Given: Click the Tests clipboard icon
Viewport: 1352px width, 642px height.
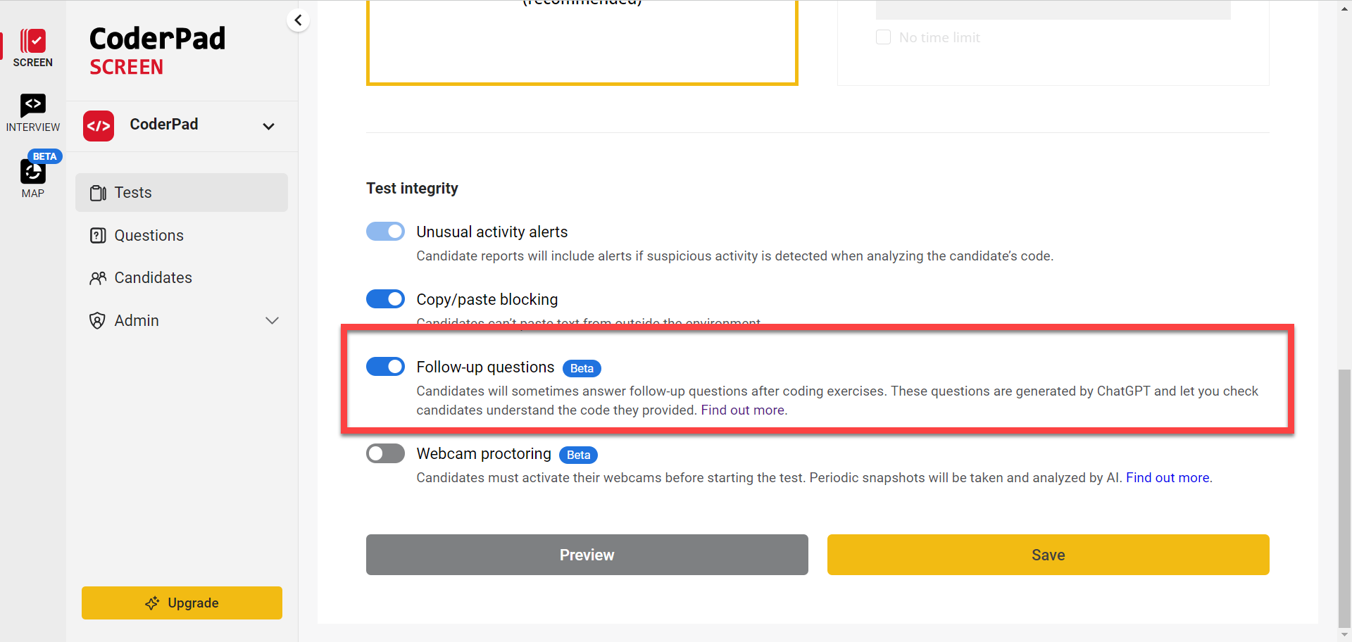Looking at the screenshot, I should pos(98,193).
